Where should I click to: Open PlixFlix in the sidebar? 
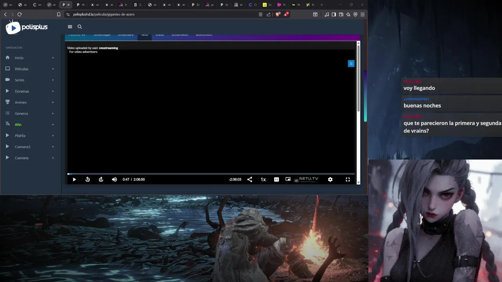[20, 136]
